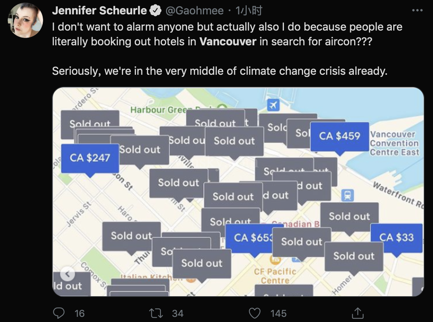Viewport: 433px width, 322px height.
Task: Like the tweet with heart icon
Action: (254, 313)
